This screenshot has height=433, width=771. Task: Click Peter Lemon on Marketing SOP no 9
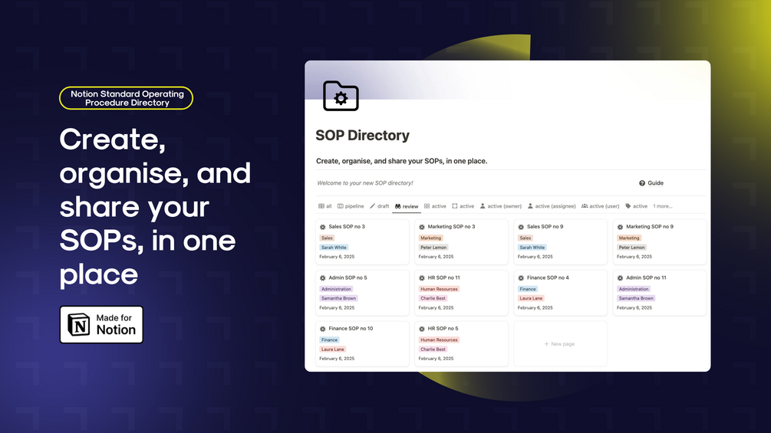(x=632, y=248)
